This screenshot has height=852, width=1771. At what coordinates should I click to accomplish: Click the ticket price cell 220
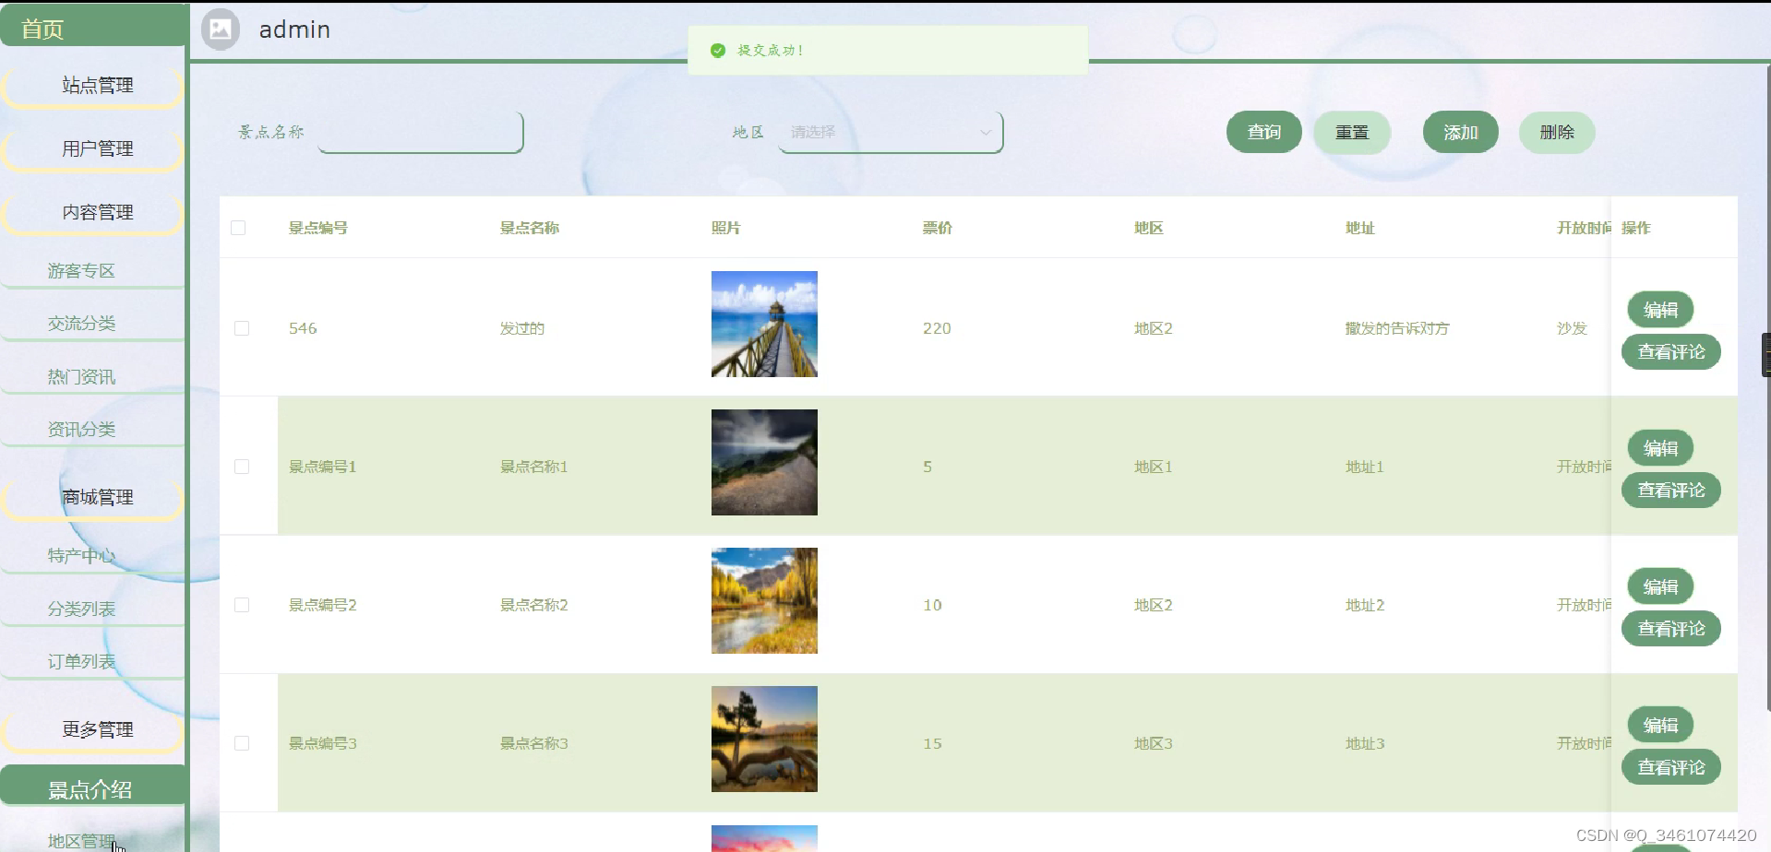pos(937,328)
